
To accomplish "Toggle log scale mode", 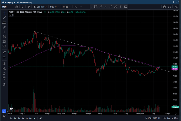I will pyautogui.click(x=168, y=118).
